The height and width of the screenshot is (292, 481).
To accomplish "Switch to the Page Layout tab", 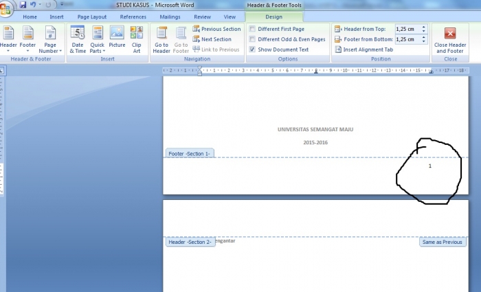I will point(92,16).
